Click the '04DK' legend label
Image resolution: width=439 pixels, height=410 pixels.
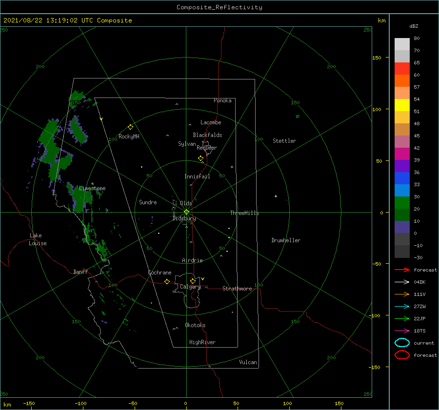point(419,282)
